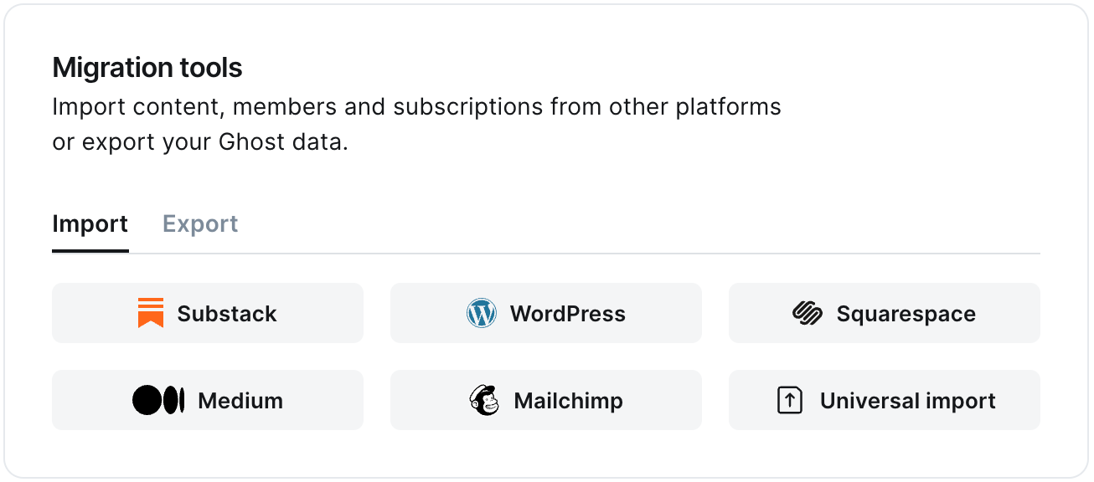Click the Migration tools heading
The height and width of the screenshot is (482, 1094).
pos(147,68)
